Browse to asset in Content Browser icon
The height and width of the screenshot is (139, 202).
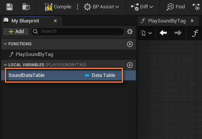coord(26,7)
